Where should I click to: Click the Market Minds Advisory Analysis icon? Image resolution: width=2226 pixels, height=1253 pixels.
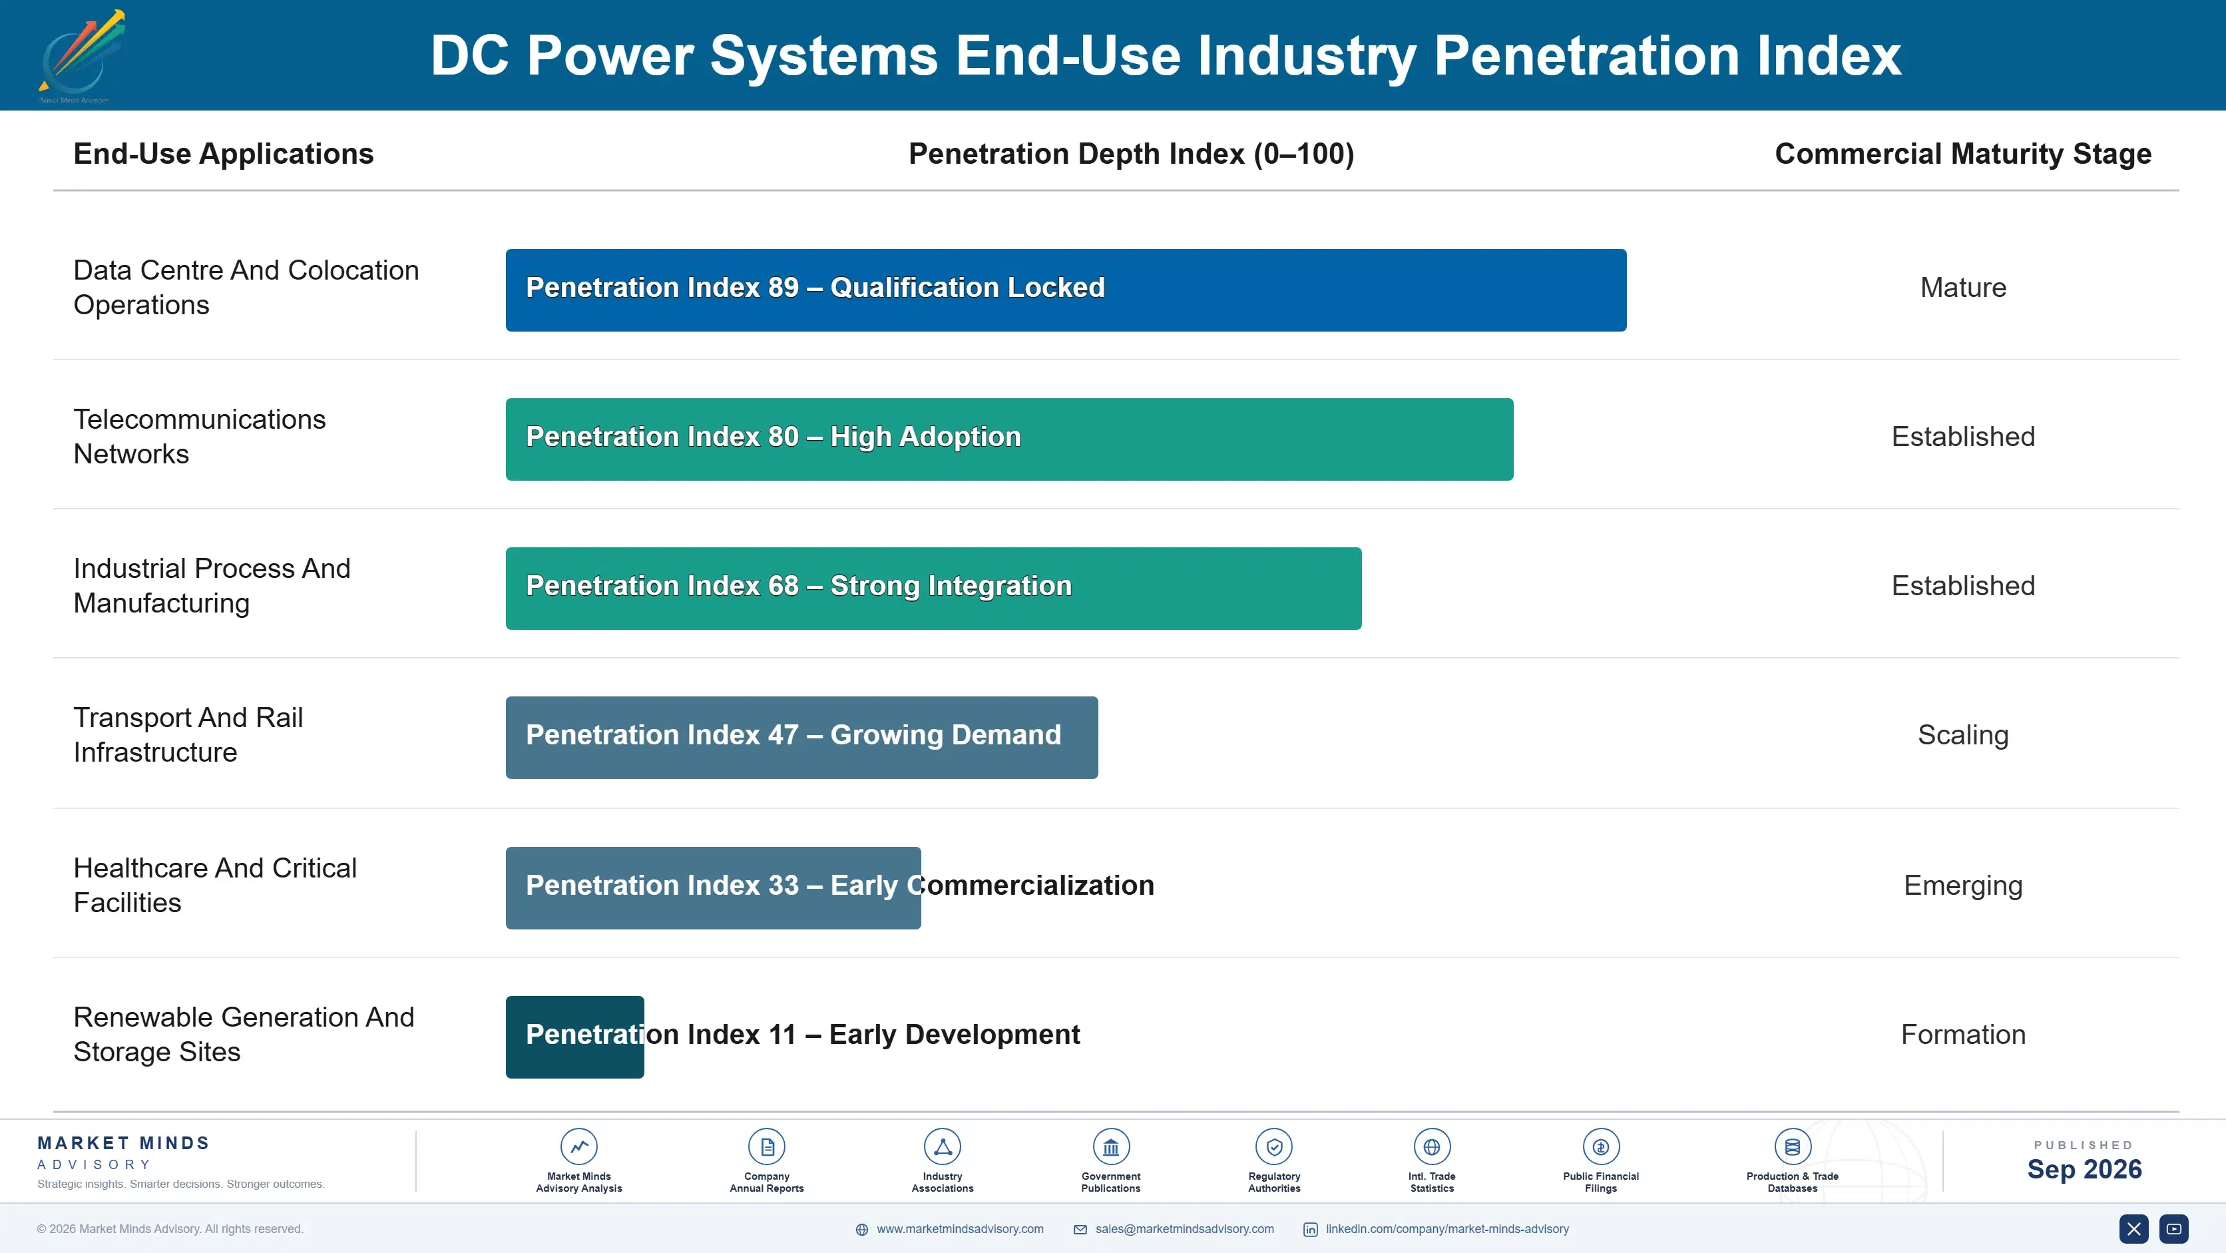coord(579,1146)
